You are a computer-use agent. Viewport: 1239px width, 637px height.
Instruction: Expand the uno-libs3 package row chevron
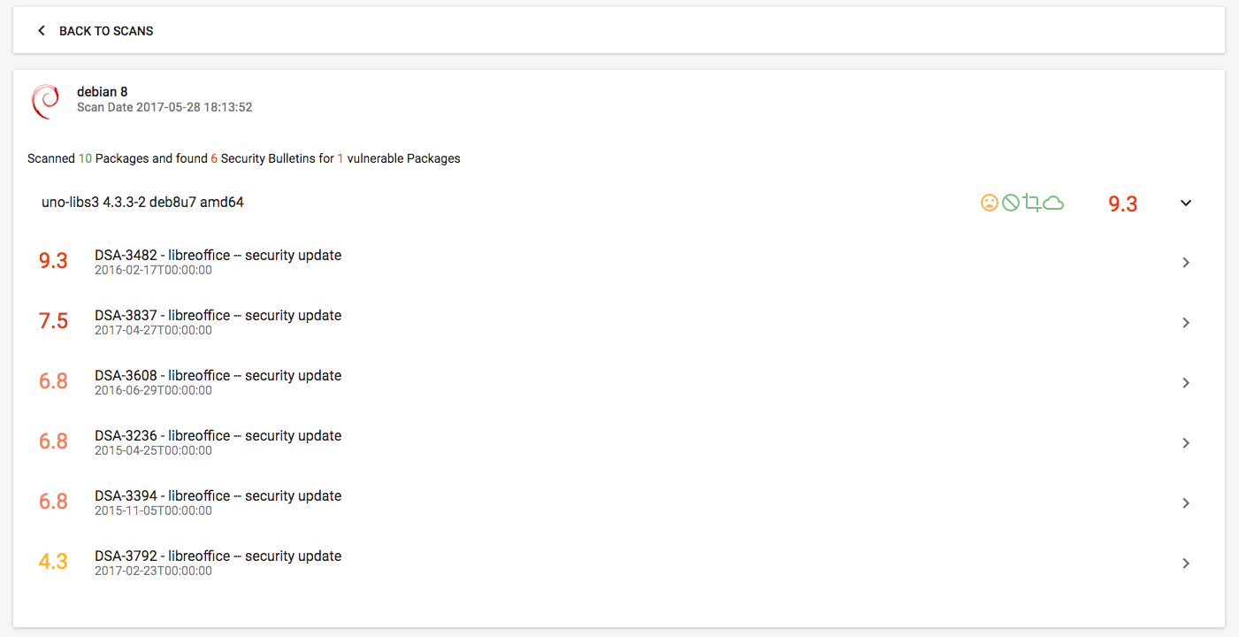point(1186,203)
